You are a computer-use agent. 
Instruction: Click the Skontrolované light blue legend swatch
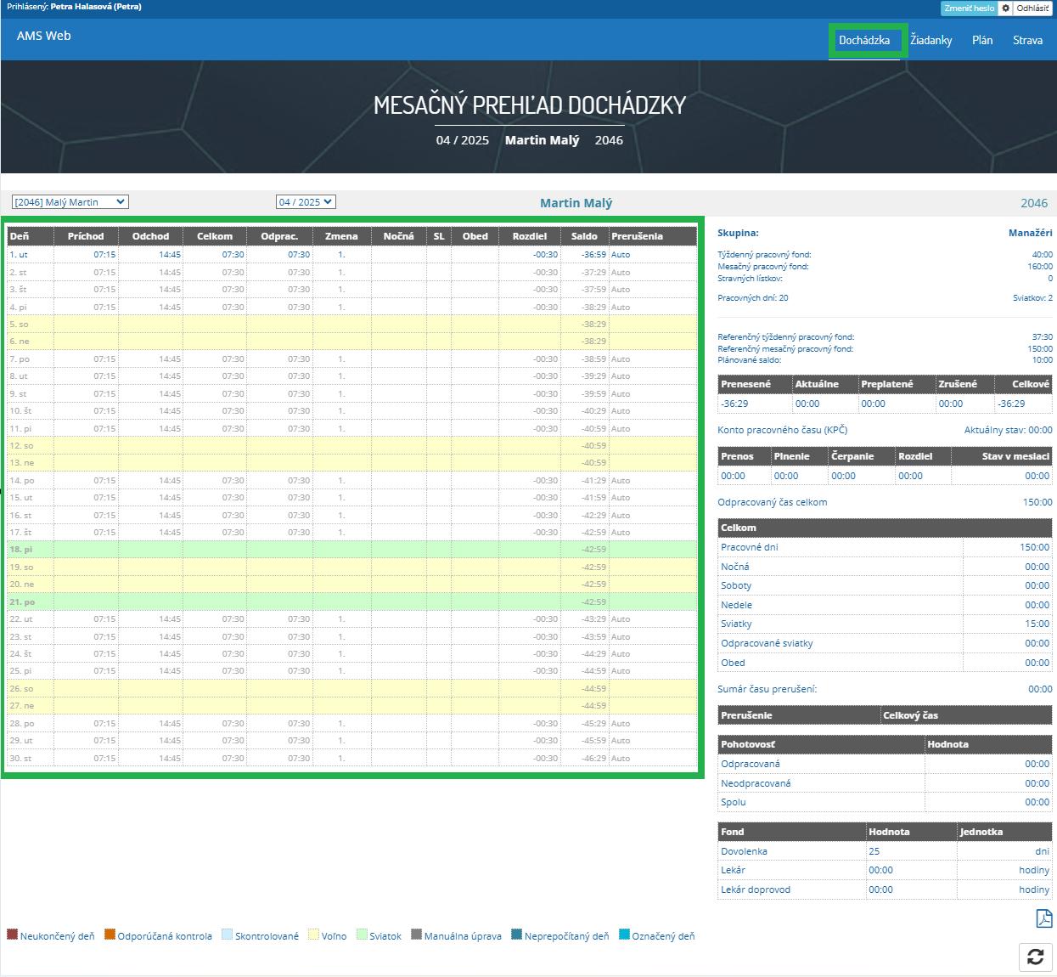coord(227,935)
